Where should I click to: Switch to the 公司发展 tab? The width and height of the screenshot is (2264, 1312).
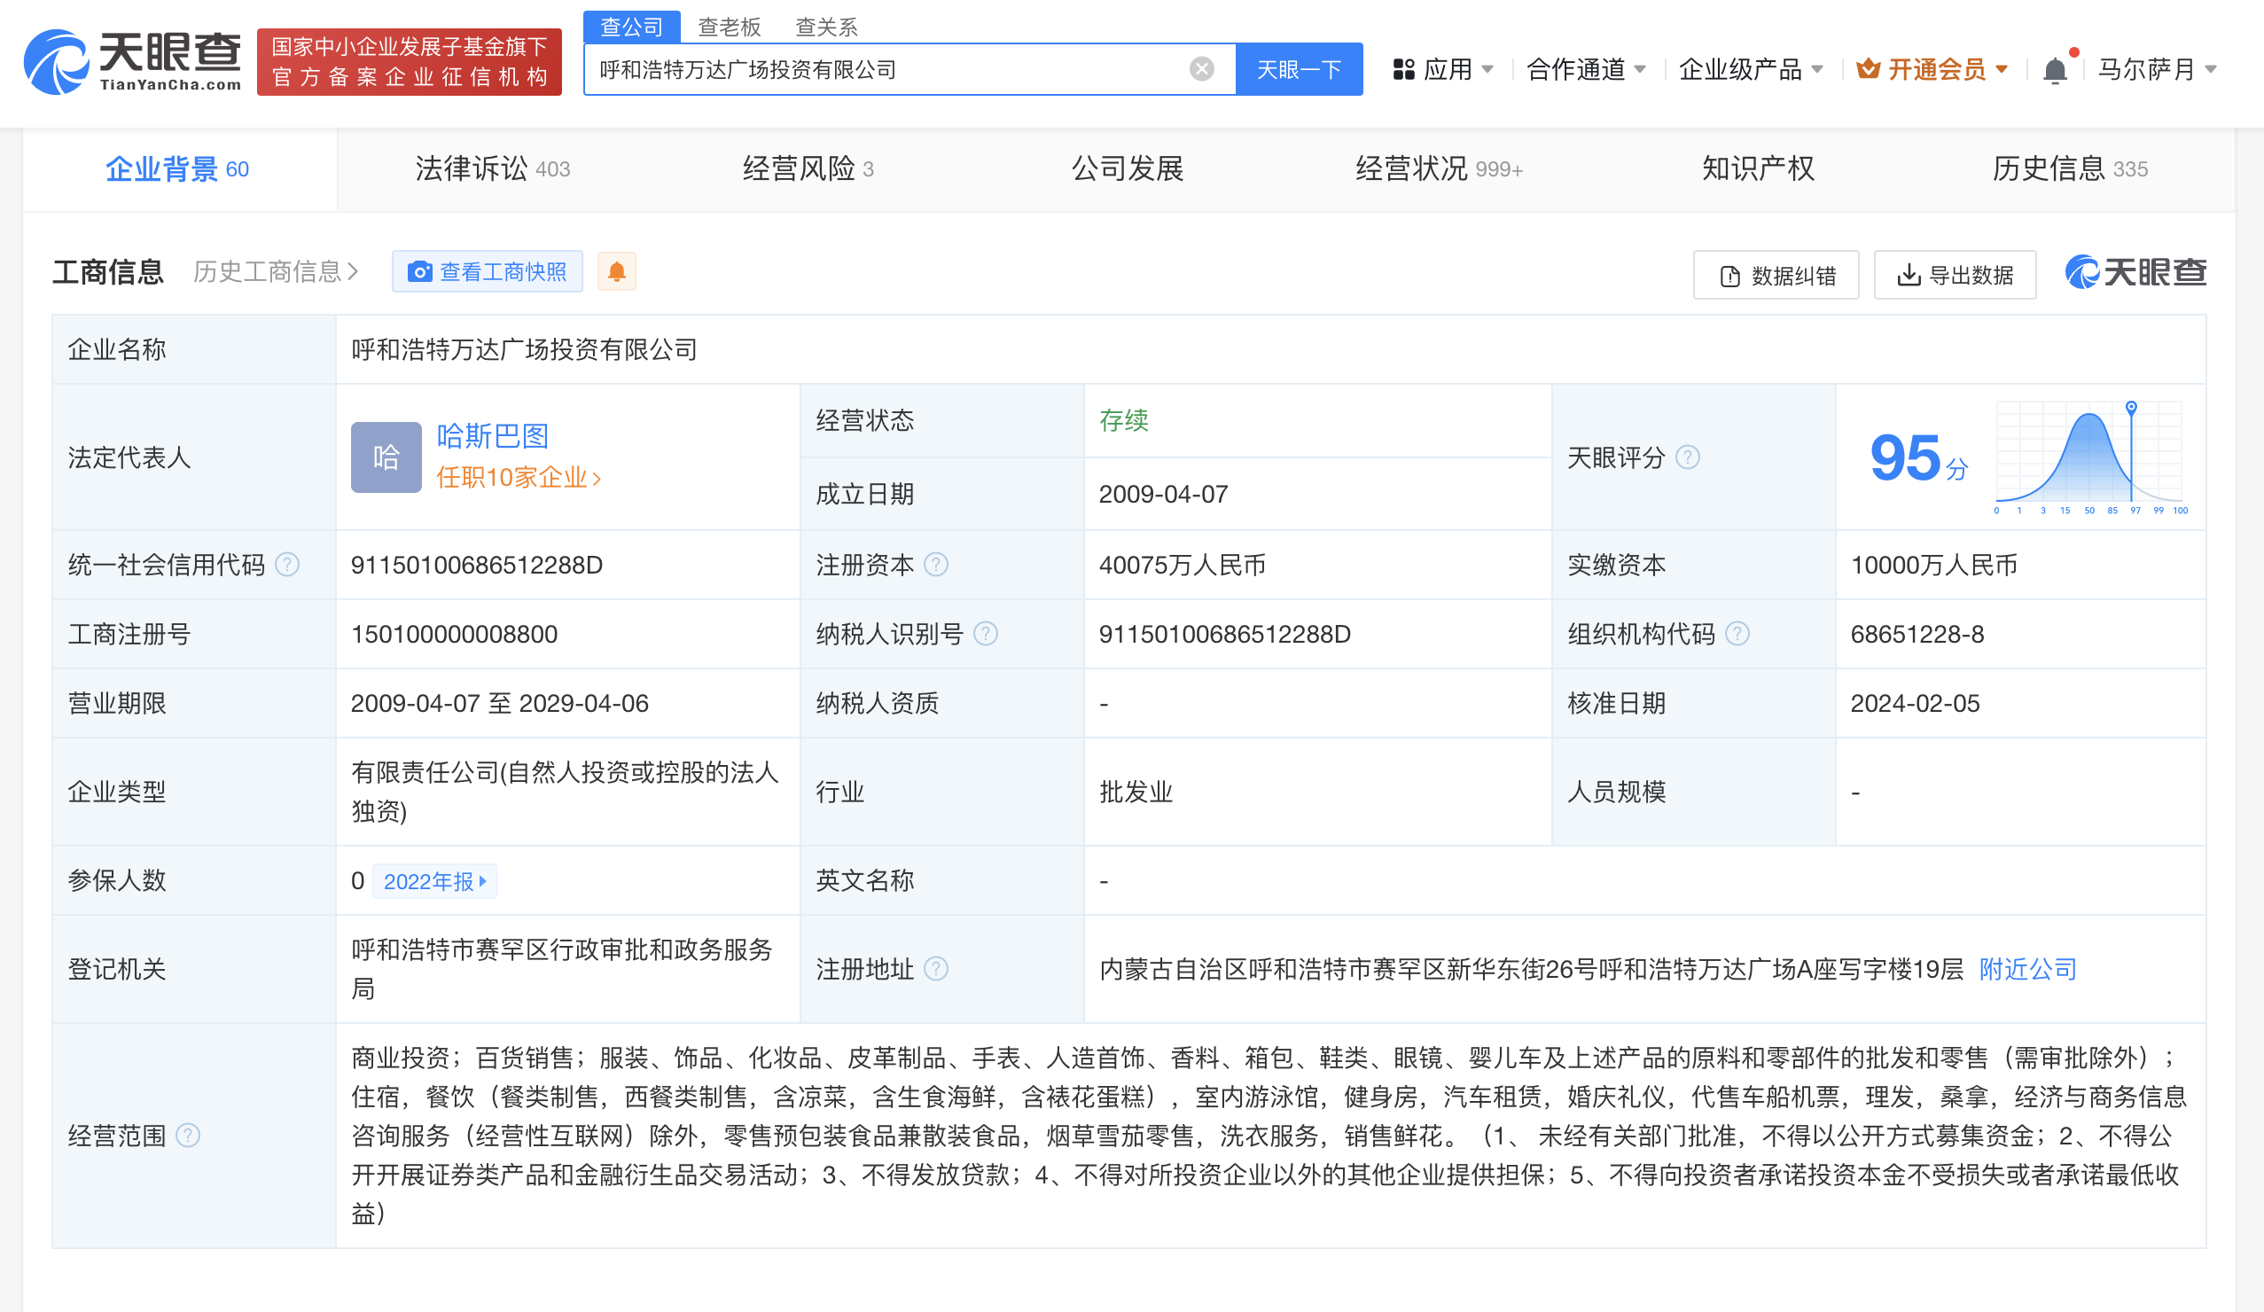pyautogui.click(x=1128, y=169)
